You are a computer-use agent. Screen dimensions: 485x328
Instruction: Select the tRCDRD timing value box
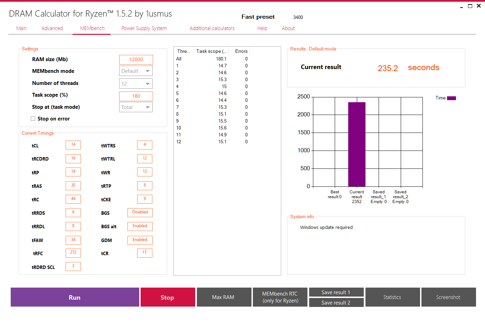pyautogui.click(x=73, y=158)
